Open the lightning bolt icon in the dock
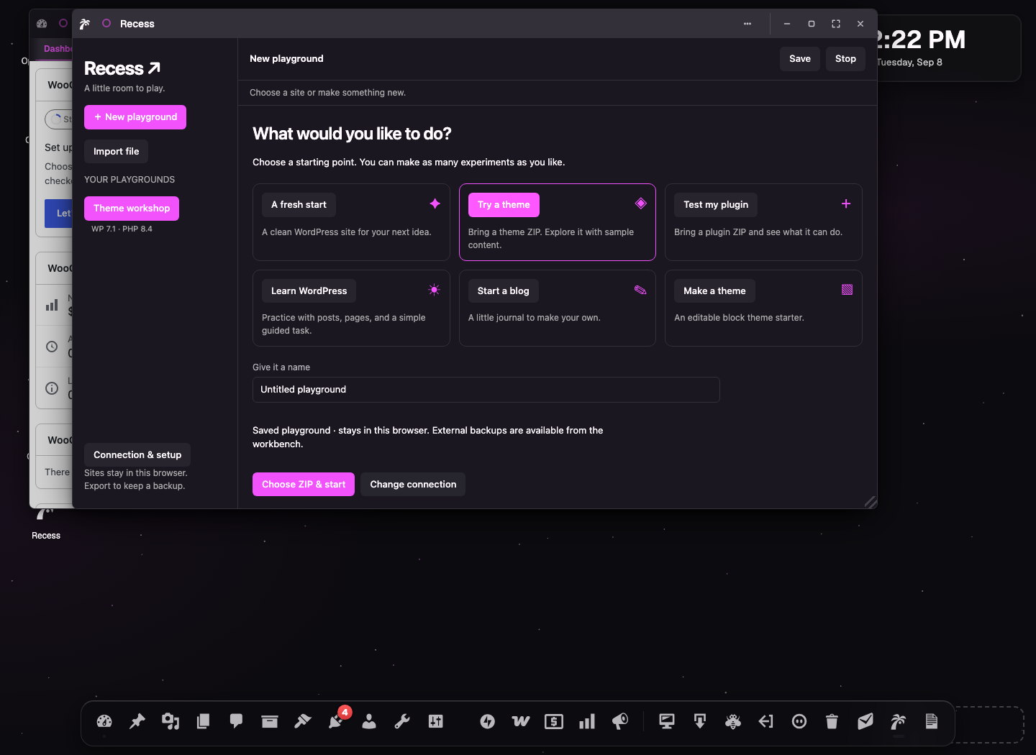 tap(488, 721)
